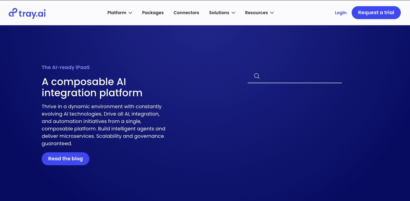The width and height of the screenshot is (410, 201).
Task: Open the Solutions menu
Action: 219,13
